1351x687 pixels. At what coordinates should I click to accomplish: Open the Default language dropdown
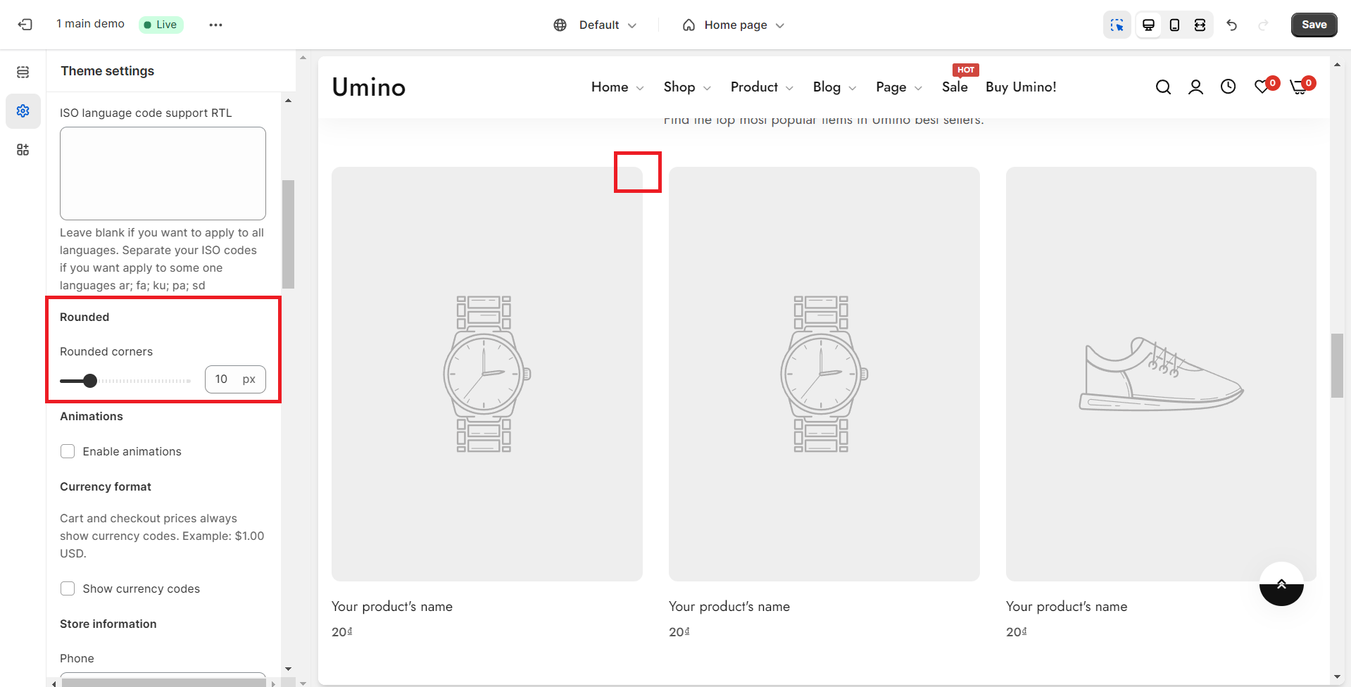596,25
